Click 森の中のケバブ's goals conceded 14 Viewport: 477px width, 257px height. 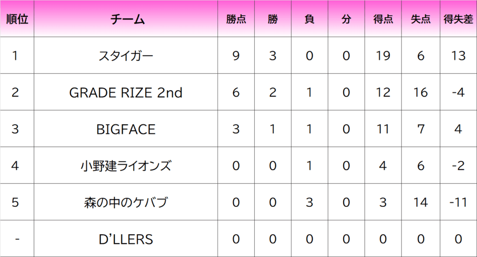(x=421, y=202)
